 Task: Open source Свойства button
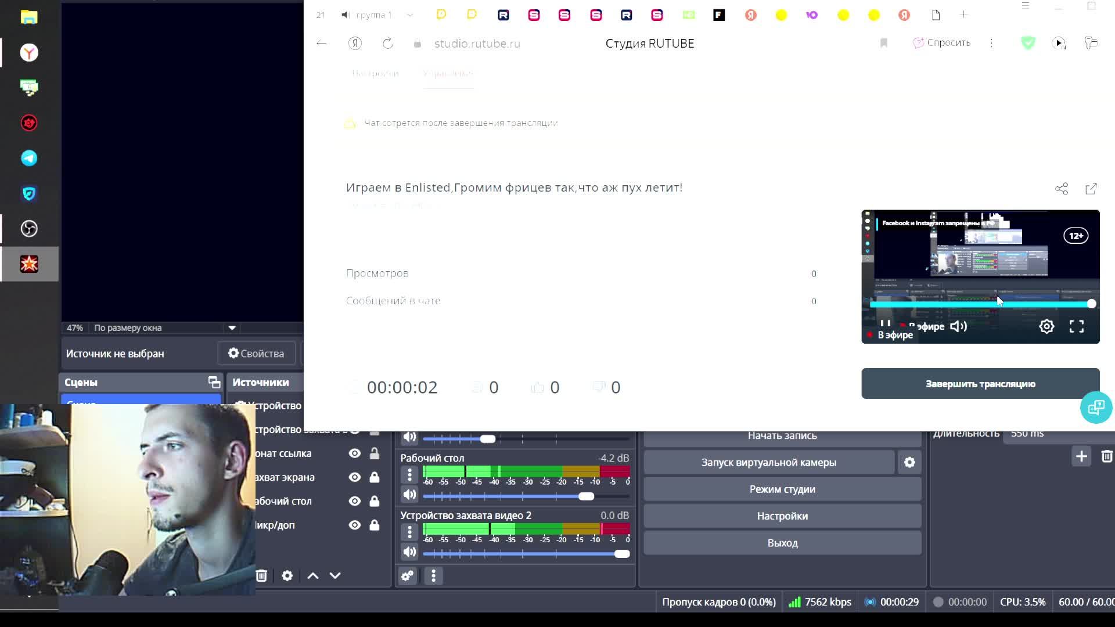click(x=256, y=353)
